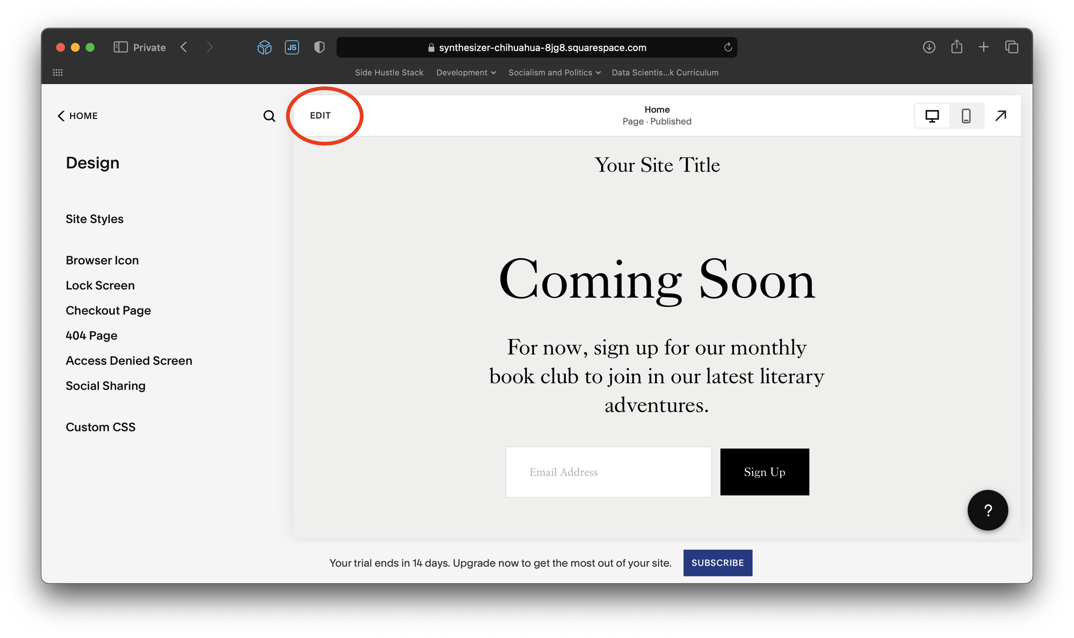
Task: Click the Safari share icon
Action: tap(956, 47)
